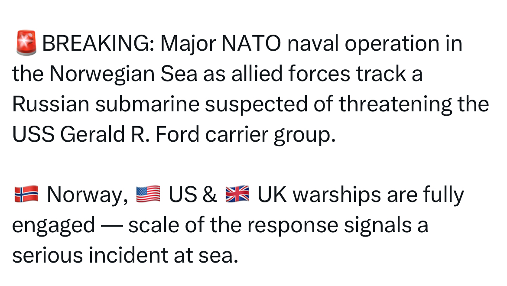The image size is (507, 286).
Task: Click the Norway flag emoji
Action: (x=26, y=194)
